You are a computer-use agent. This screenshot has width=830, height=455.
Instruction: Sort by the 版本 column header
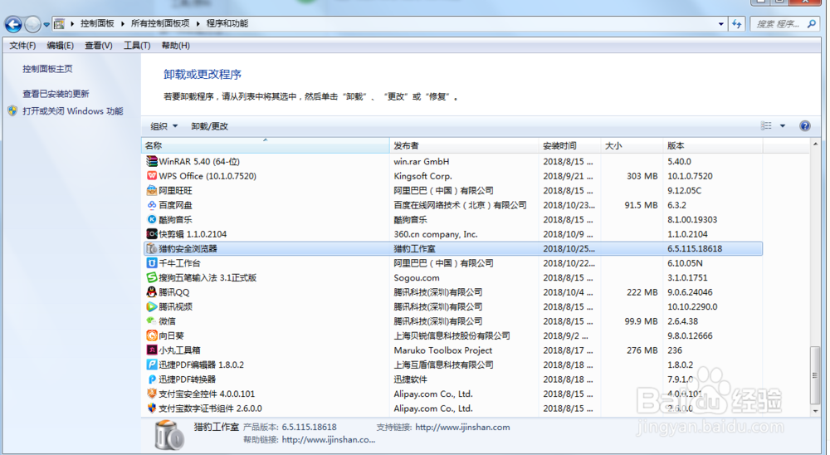(x=713, y=145)
